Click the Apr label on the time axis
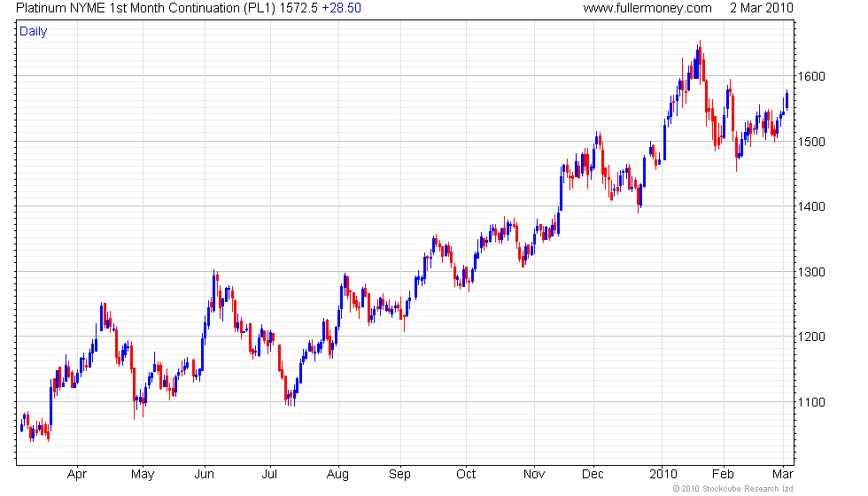The image size is (868, 496). [x=77, y=475]
